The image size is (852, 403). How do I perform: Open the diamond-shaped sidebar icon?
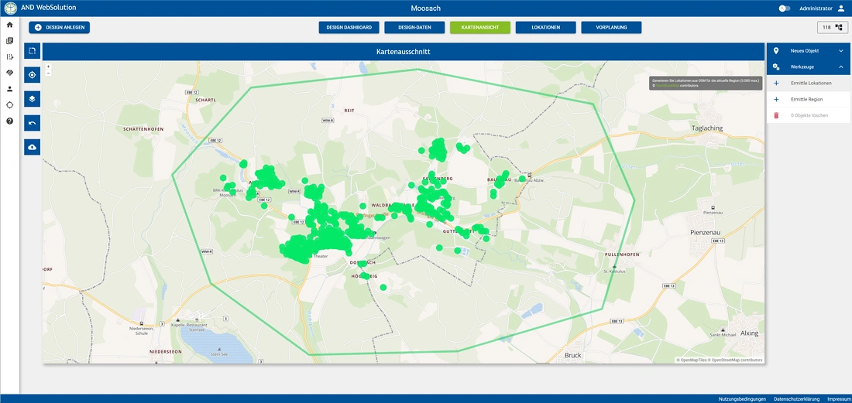pyautogui.click(x=10, y=73)
